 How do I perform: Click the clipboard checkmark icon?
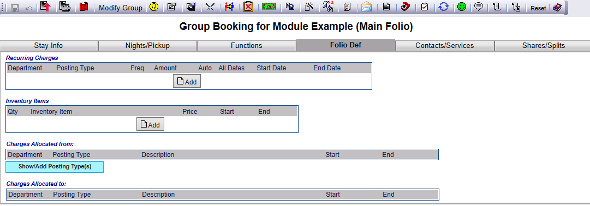425,7
